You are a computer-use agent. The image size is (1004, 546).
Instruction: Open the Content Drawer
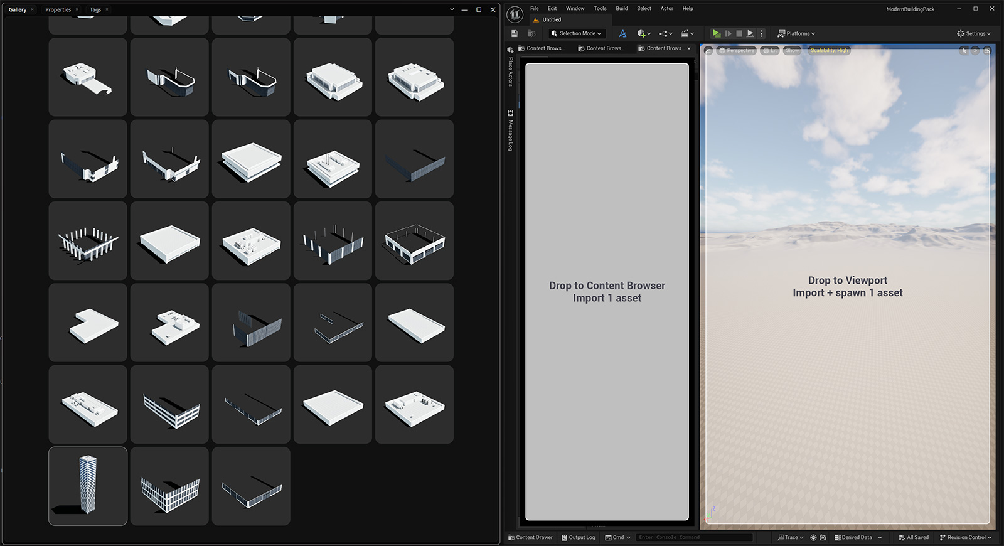tap(531, 537)
